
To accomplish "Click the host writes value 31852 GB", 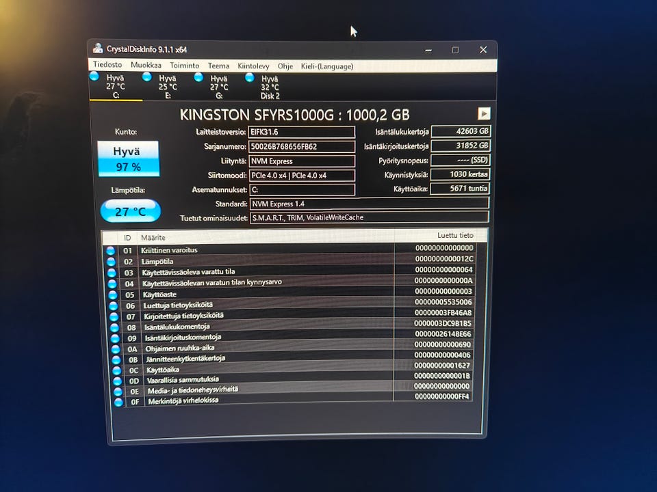I will pyautogui.click(x=461, y=146).
